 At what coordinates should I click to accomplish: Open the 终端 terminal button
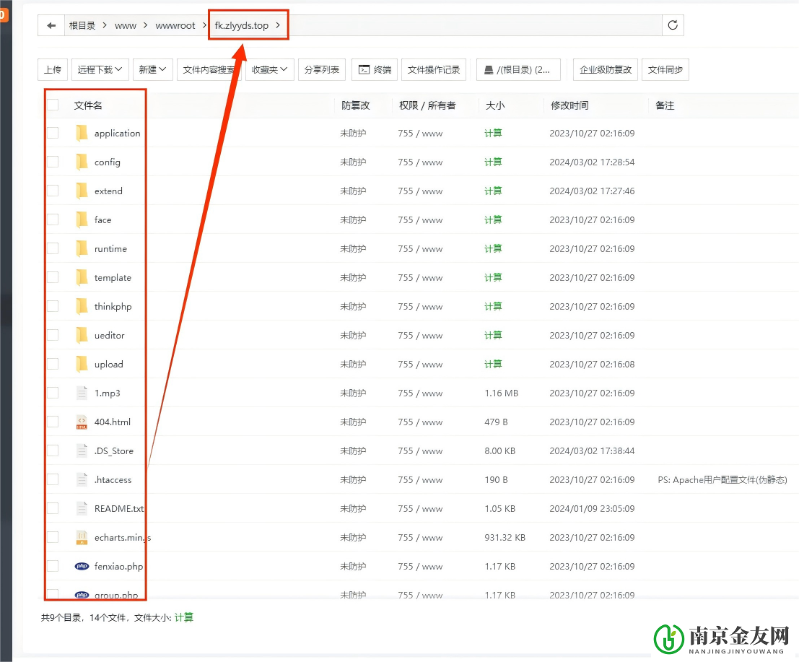pos(375,69)
